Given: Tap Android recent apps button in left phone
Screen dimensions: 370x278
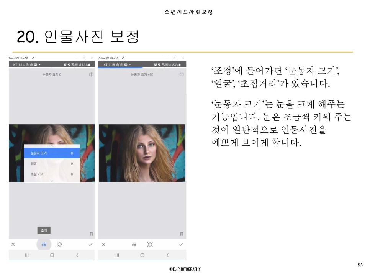Looking at the screenshot, I should click(x=27, y=255).
